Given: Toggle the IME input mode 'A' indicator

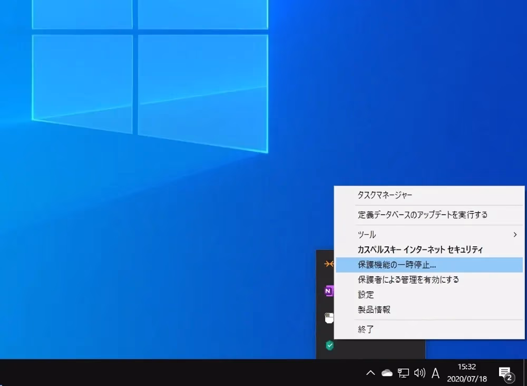Looking at the screenshot, I should pyautogui.click(x=435, y=373).
